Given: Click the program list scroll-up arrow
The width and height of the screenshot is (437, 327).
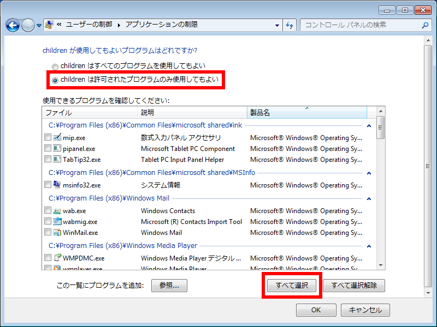Looking at the screenshot, I should (381, 111).
